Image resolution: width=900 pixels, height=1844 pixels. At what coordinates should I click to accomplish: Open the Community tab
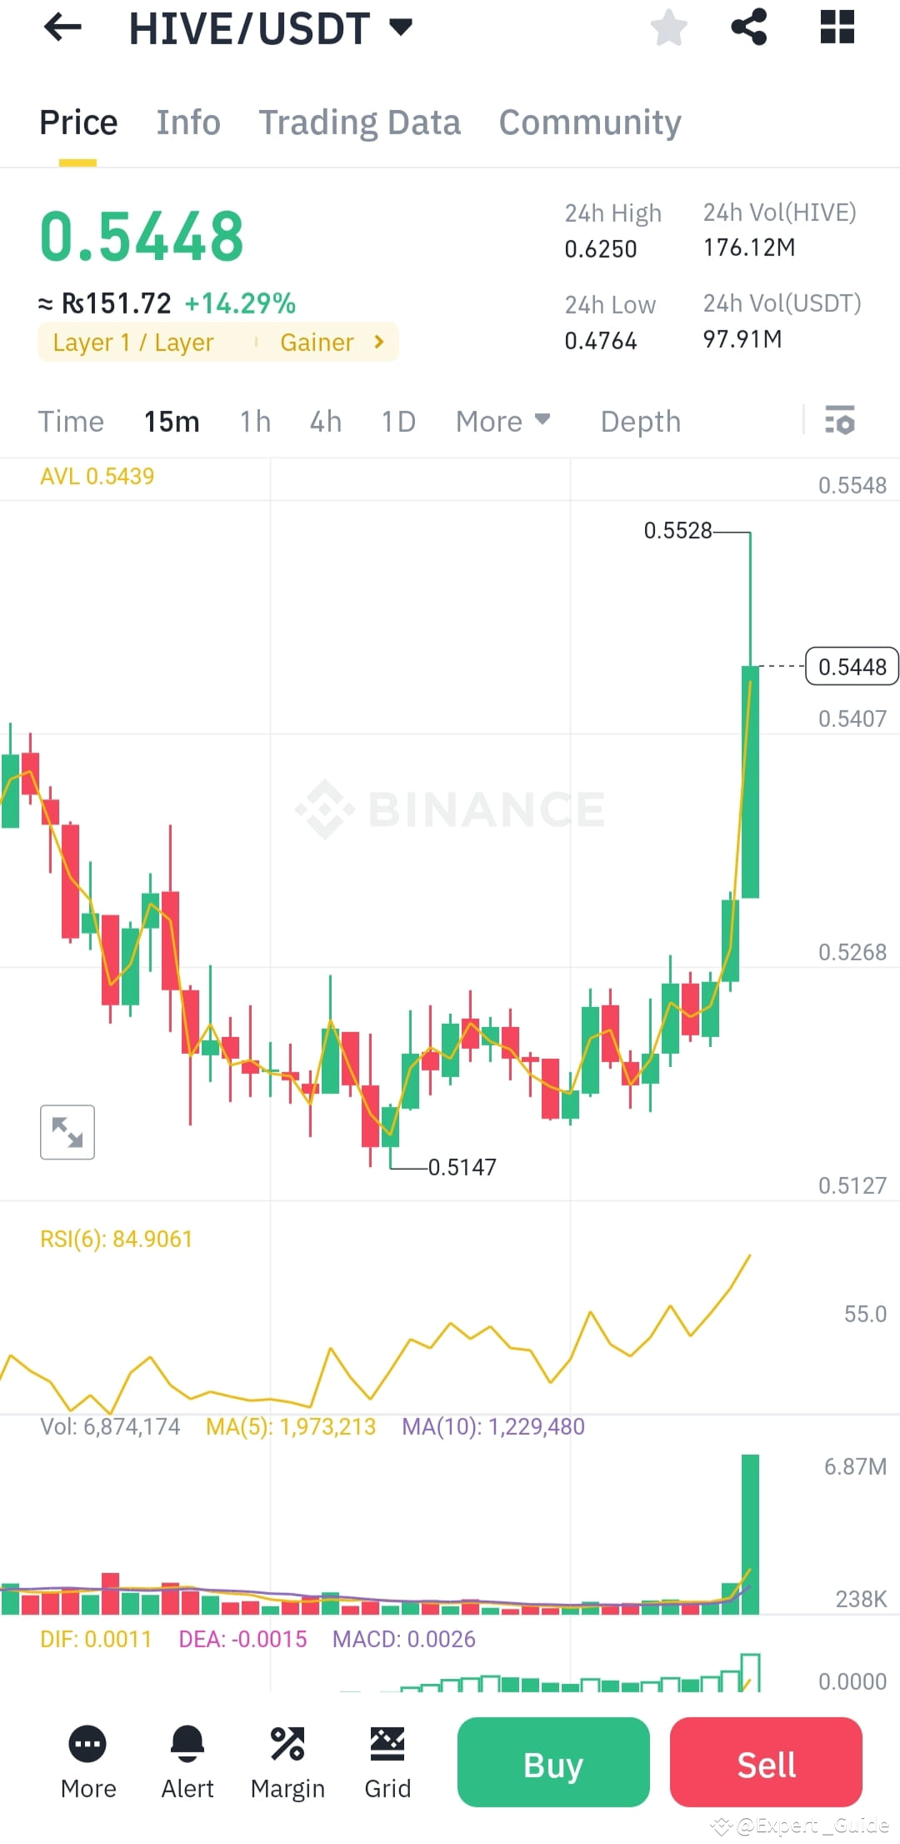(x=589, y=122)
